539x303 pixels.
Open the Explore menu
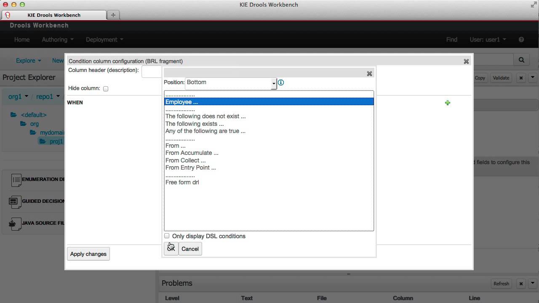[29, 61]
